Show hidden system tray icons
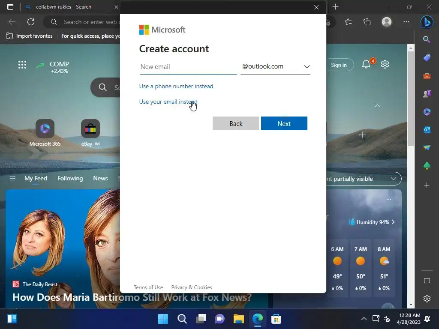439x329 pixels. coord(364,319)
